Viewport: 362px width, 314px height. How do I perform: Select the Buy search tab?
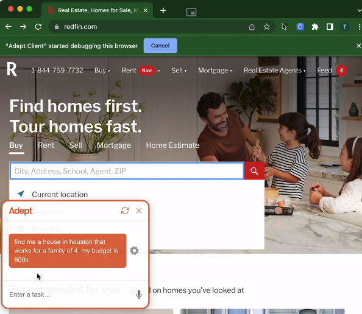(16, 145)
